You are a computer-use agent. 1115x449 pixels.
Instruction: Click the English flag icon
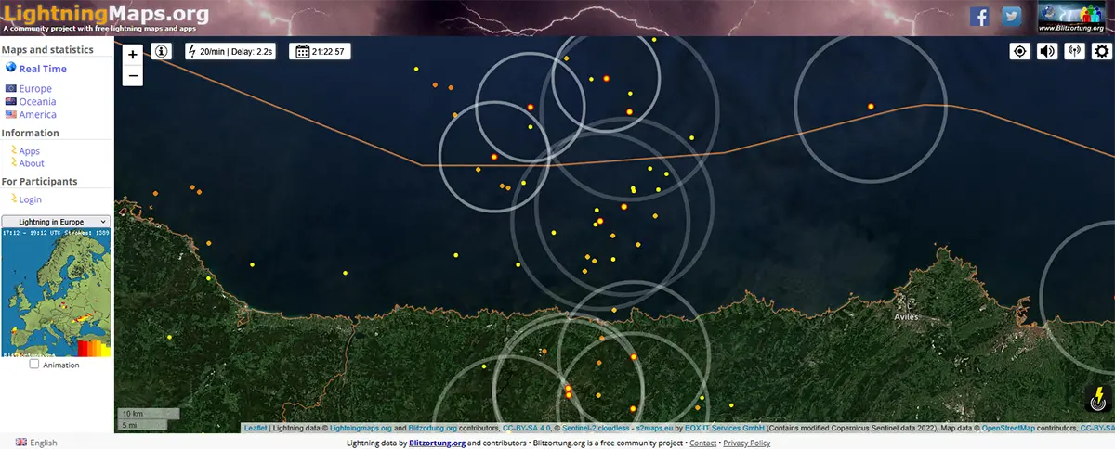[x=21, y=443]
